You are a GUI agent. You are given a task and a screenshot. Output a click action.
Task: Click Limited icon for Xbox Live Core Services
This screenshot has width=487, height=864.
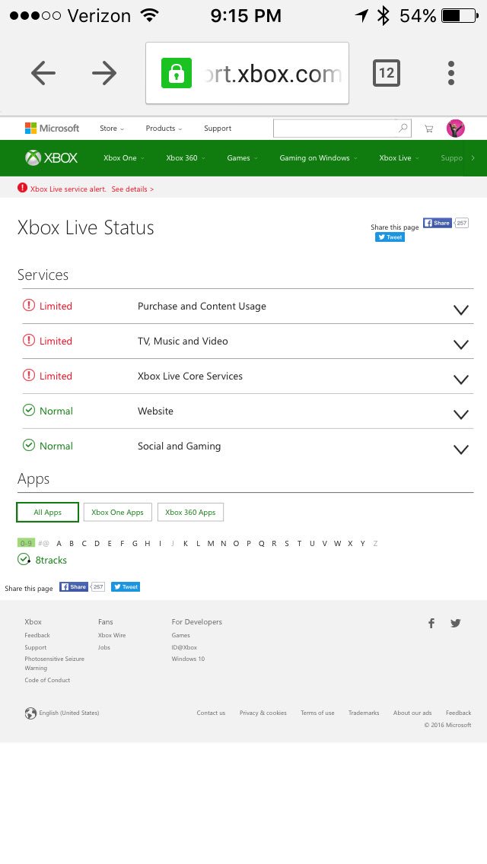(x=29, y=375)
